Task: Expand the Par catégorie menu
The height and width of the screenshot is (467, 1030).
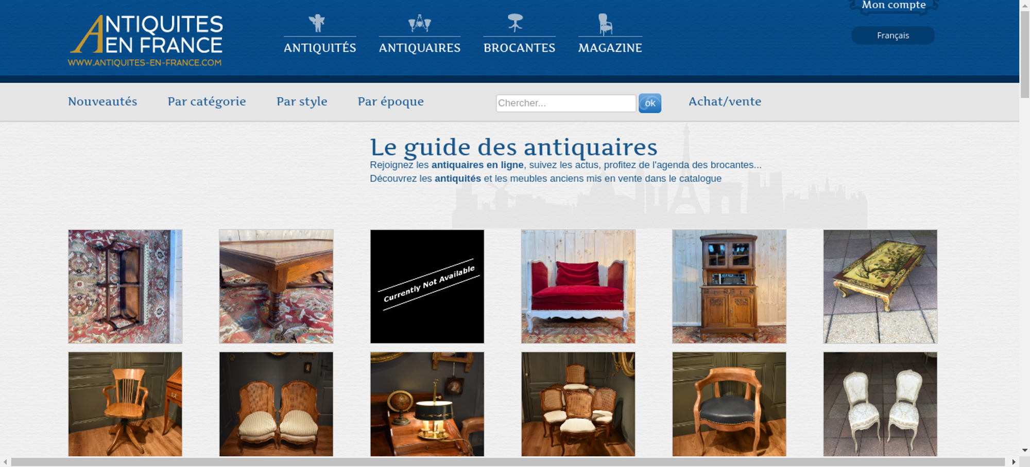Action: point(207,101)
